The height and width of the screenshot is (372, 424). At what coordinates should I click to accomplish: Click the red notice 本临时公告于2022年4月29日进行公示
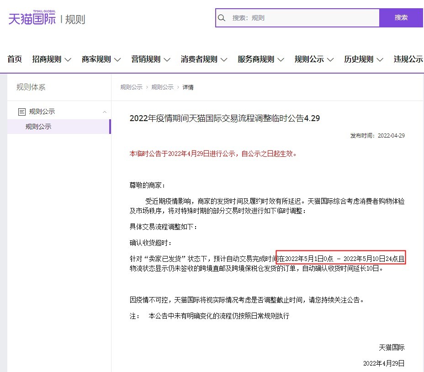point(213,154)
